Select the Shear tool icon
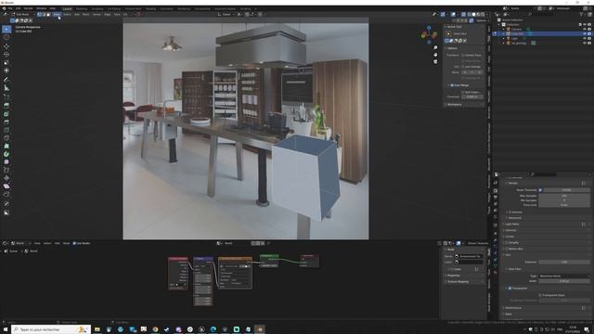This screenshot has width=594, height=334. 6,186
